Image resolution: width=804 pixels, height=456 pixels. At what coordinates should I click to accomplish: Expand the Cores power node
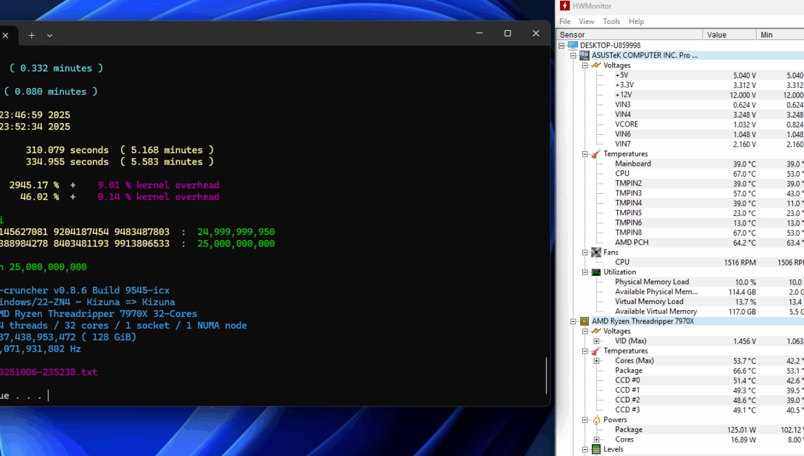tap(596, 439)
